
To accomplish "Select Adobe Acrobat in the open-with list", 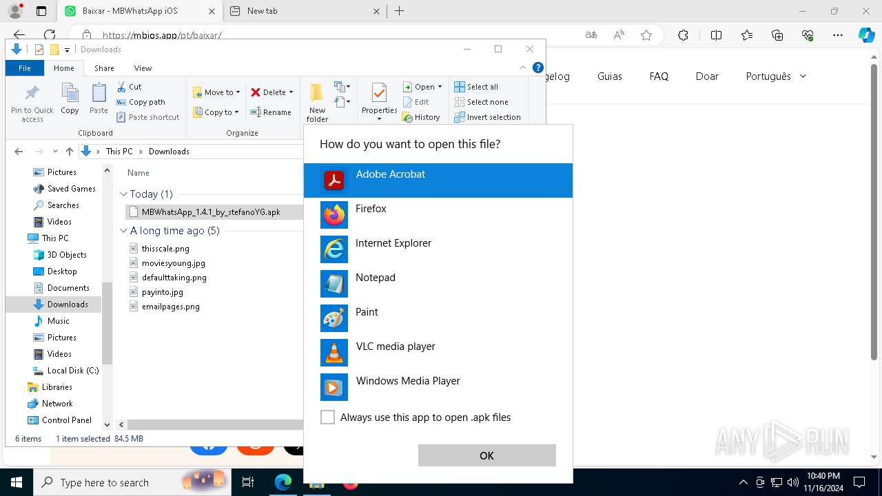I will point(438,180).
